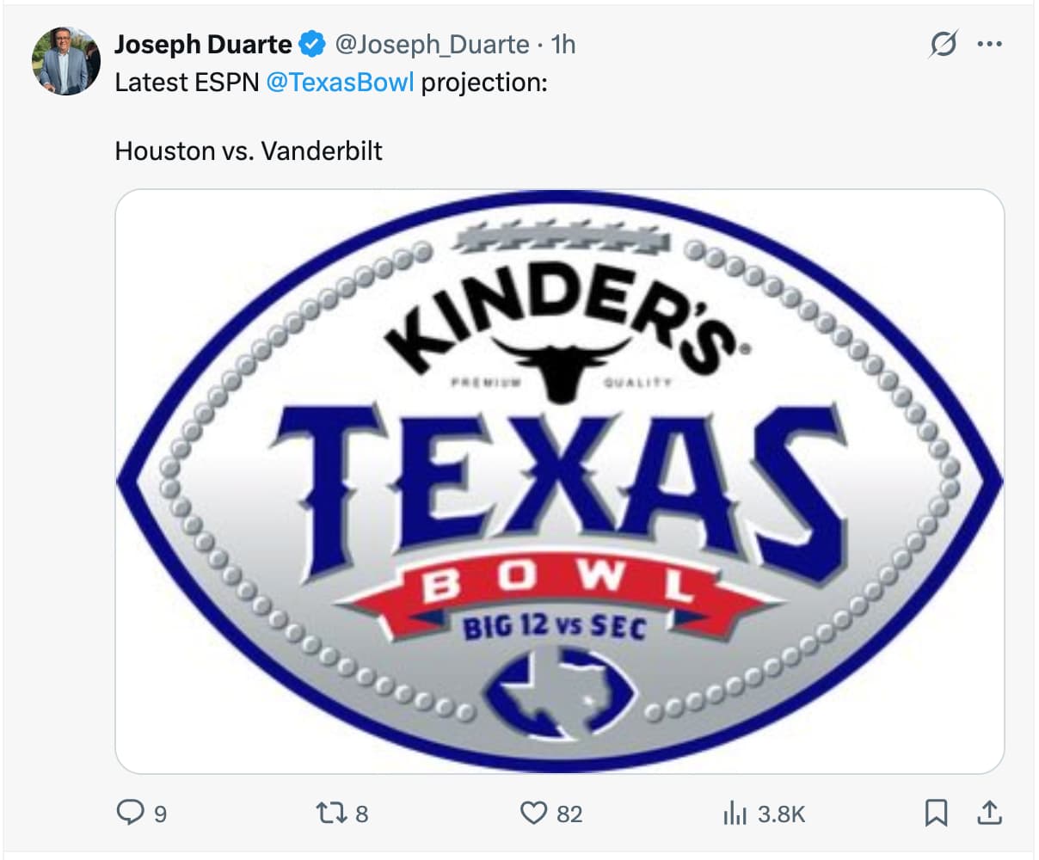Open the three-dot More options menu

[990, 44]
